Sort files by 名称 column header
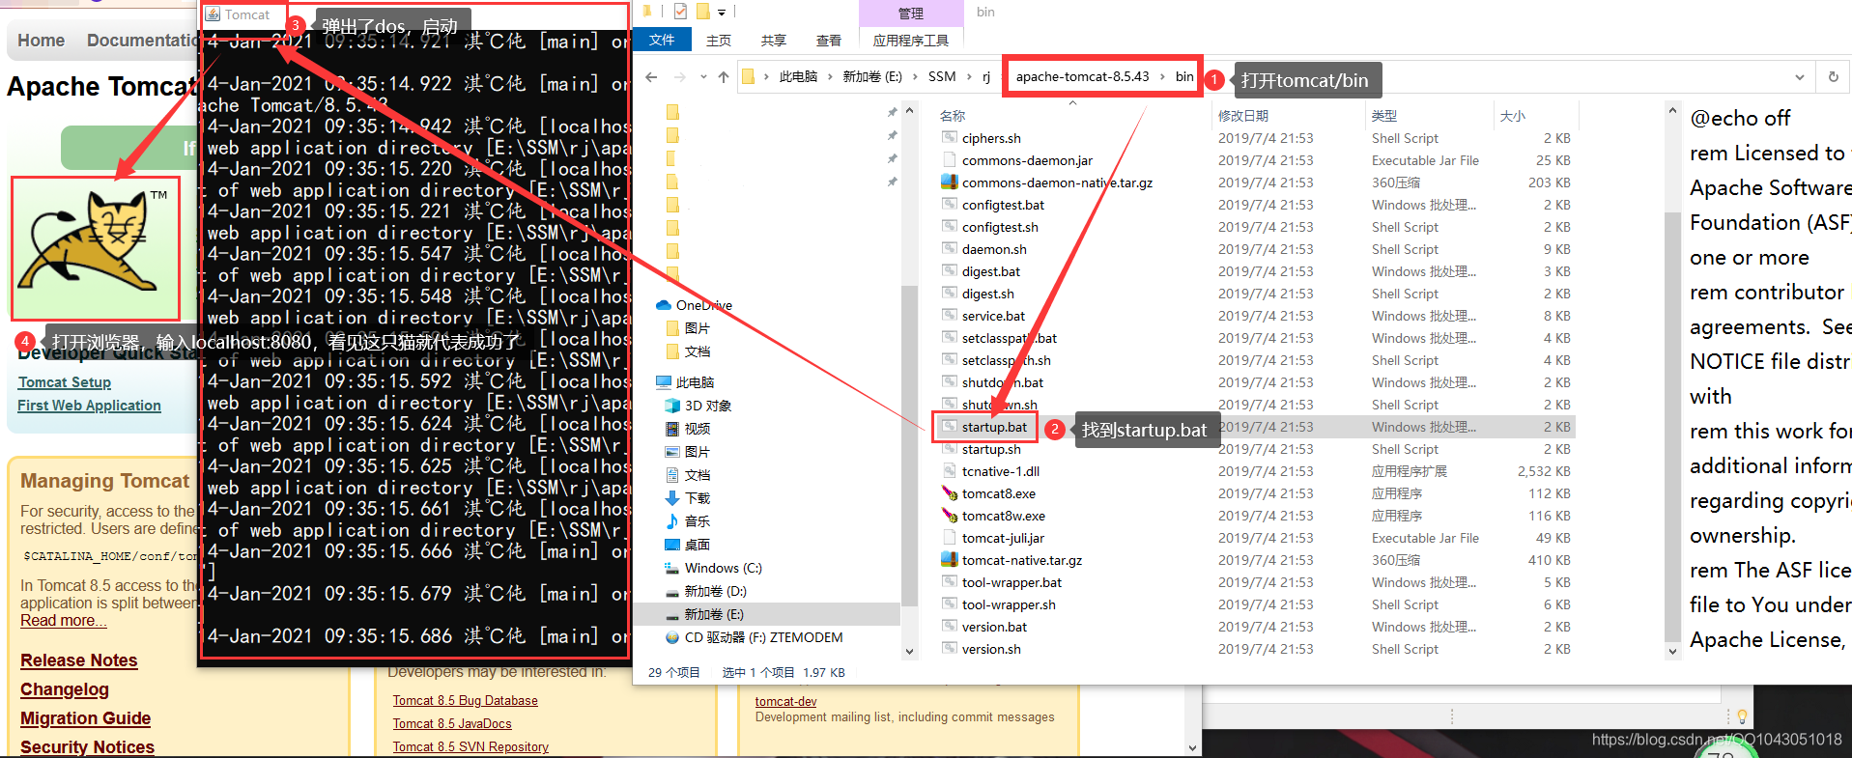 tap(953, 116)
